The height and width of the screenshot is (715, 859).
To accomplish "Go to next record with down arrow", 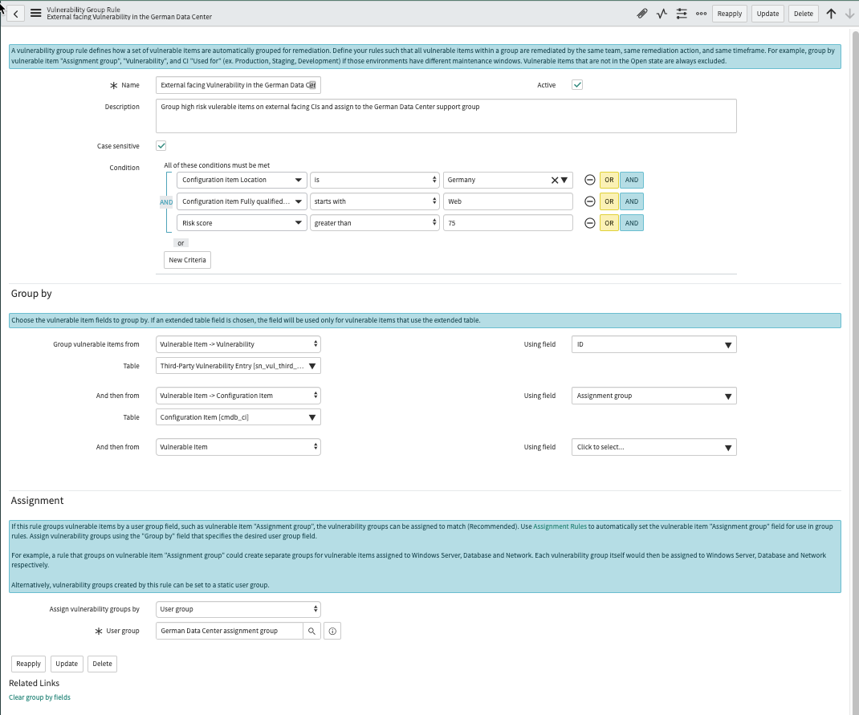I will coord(849,14).
